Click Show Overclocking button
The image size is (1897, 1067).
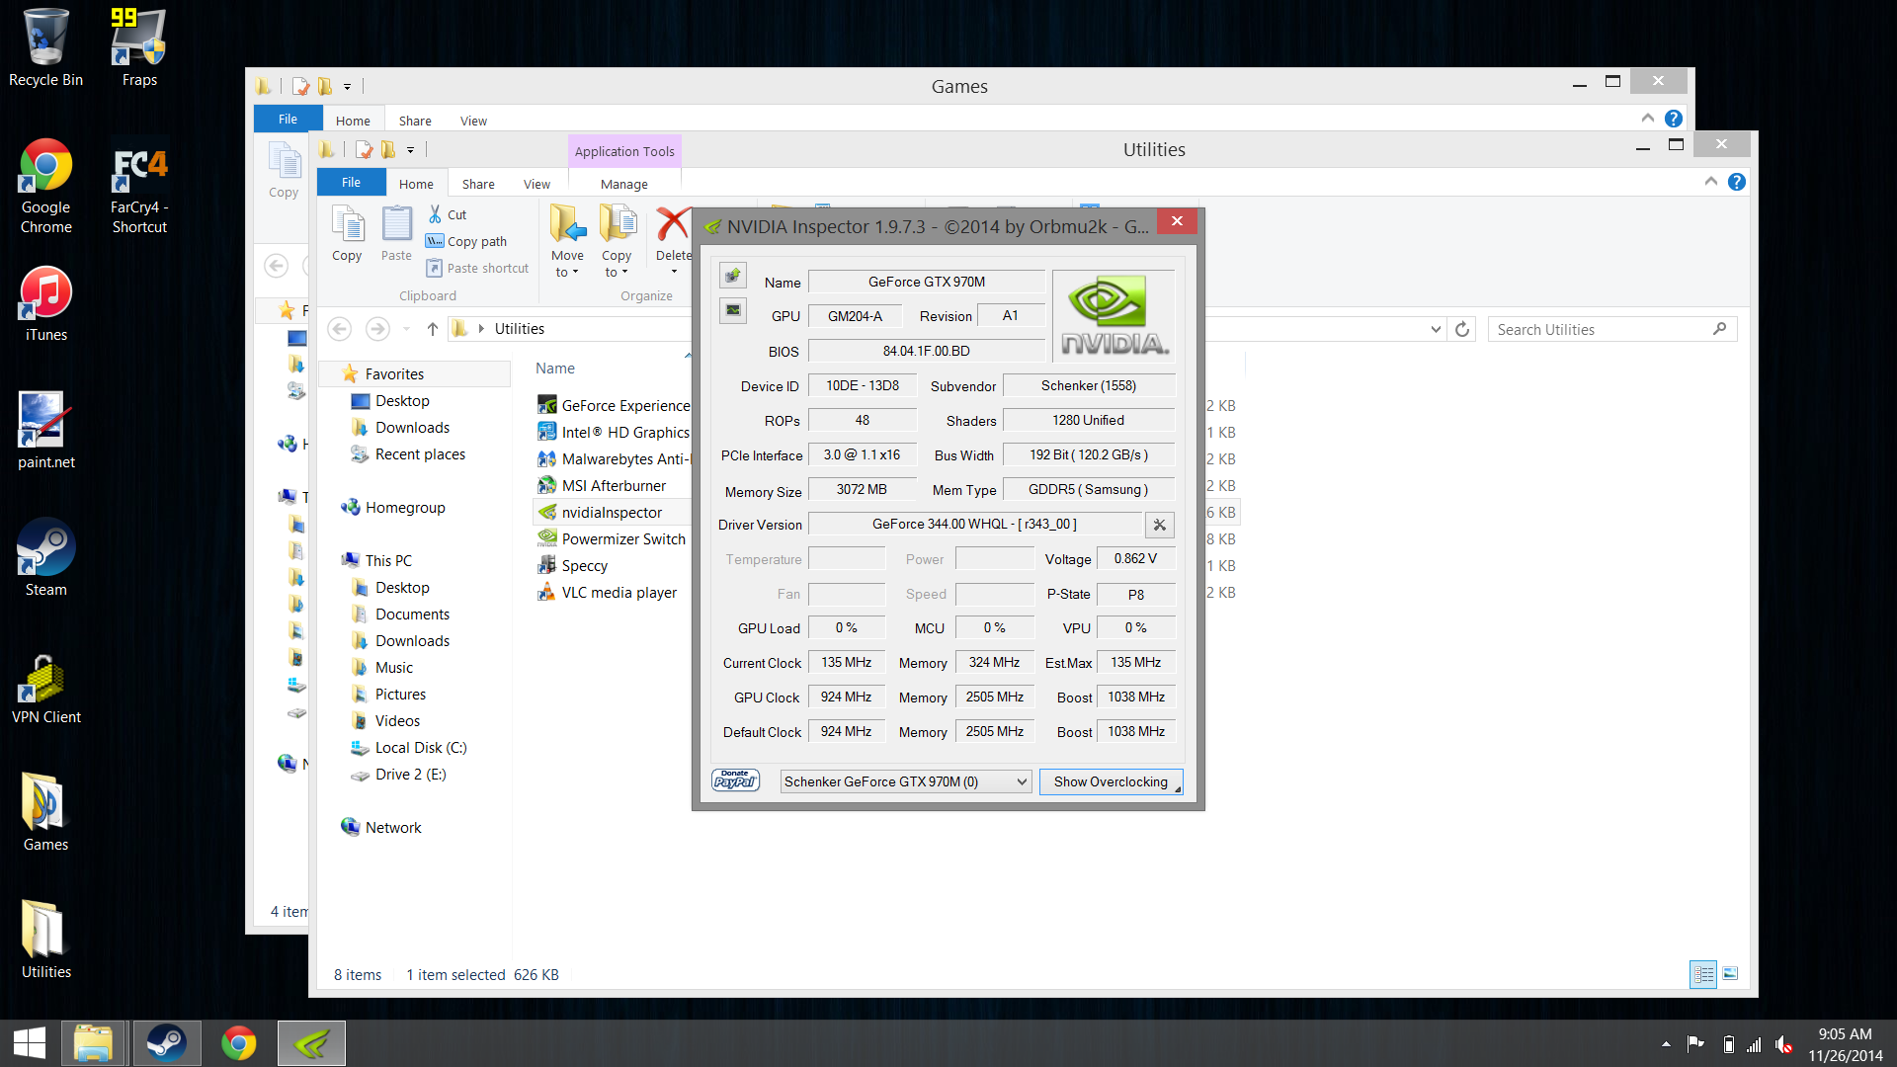1111,781
